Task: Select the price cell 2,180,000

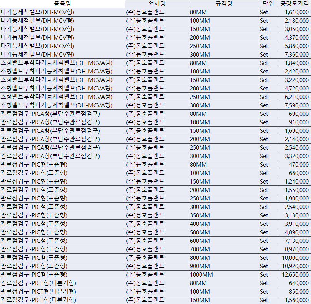Action: coord(294,21)
